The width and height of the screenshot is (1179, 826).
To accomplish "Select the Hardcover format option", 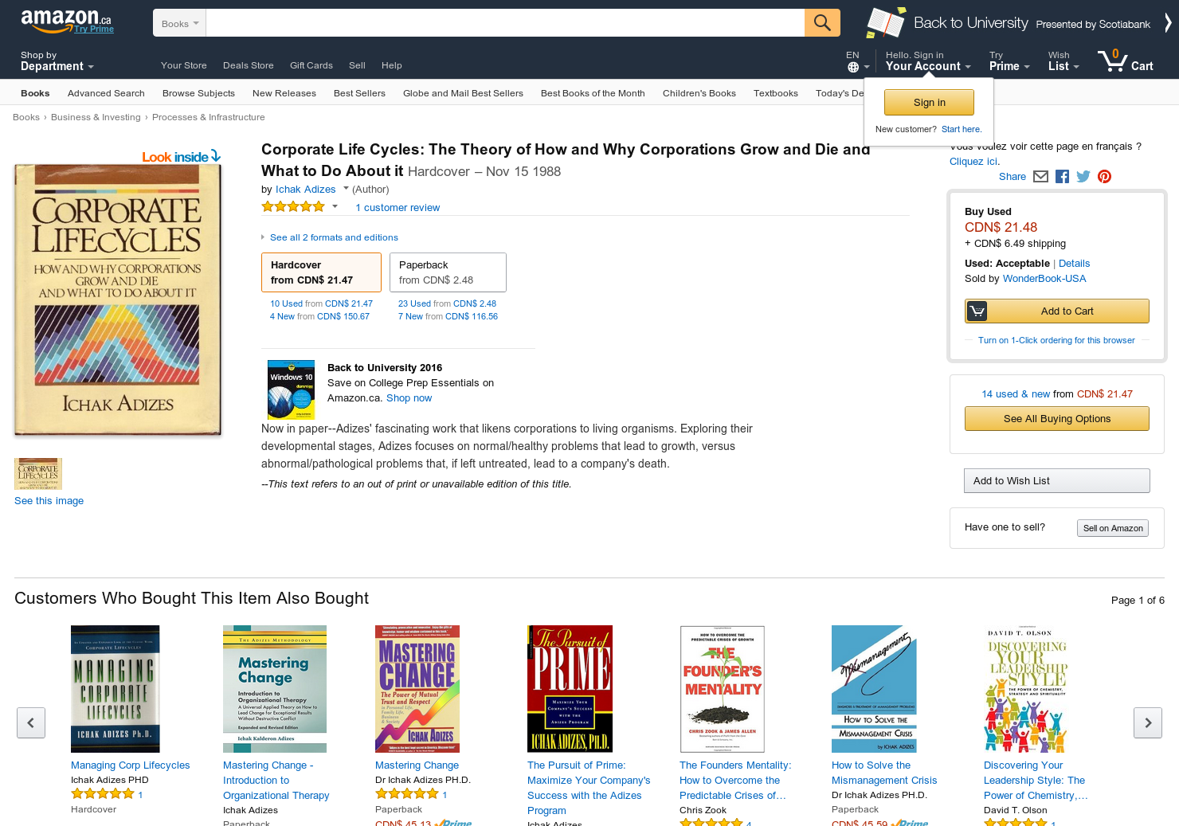I will pos(321,272).
